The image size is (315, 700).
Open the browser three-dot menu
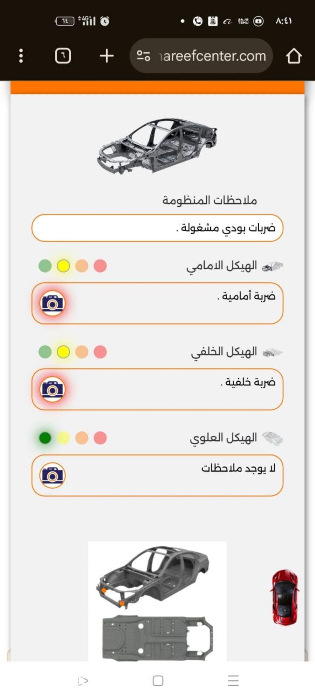click(x=21, y=56)
